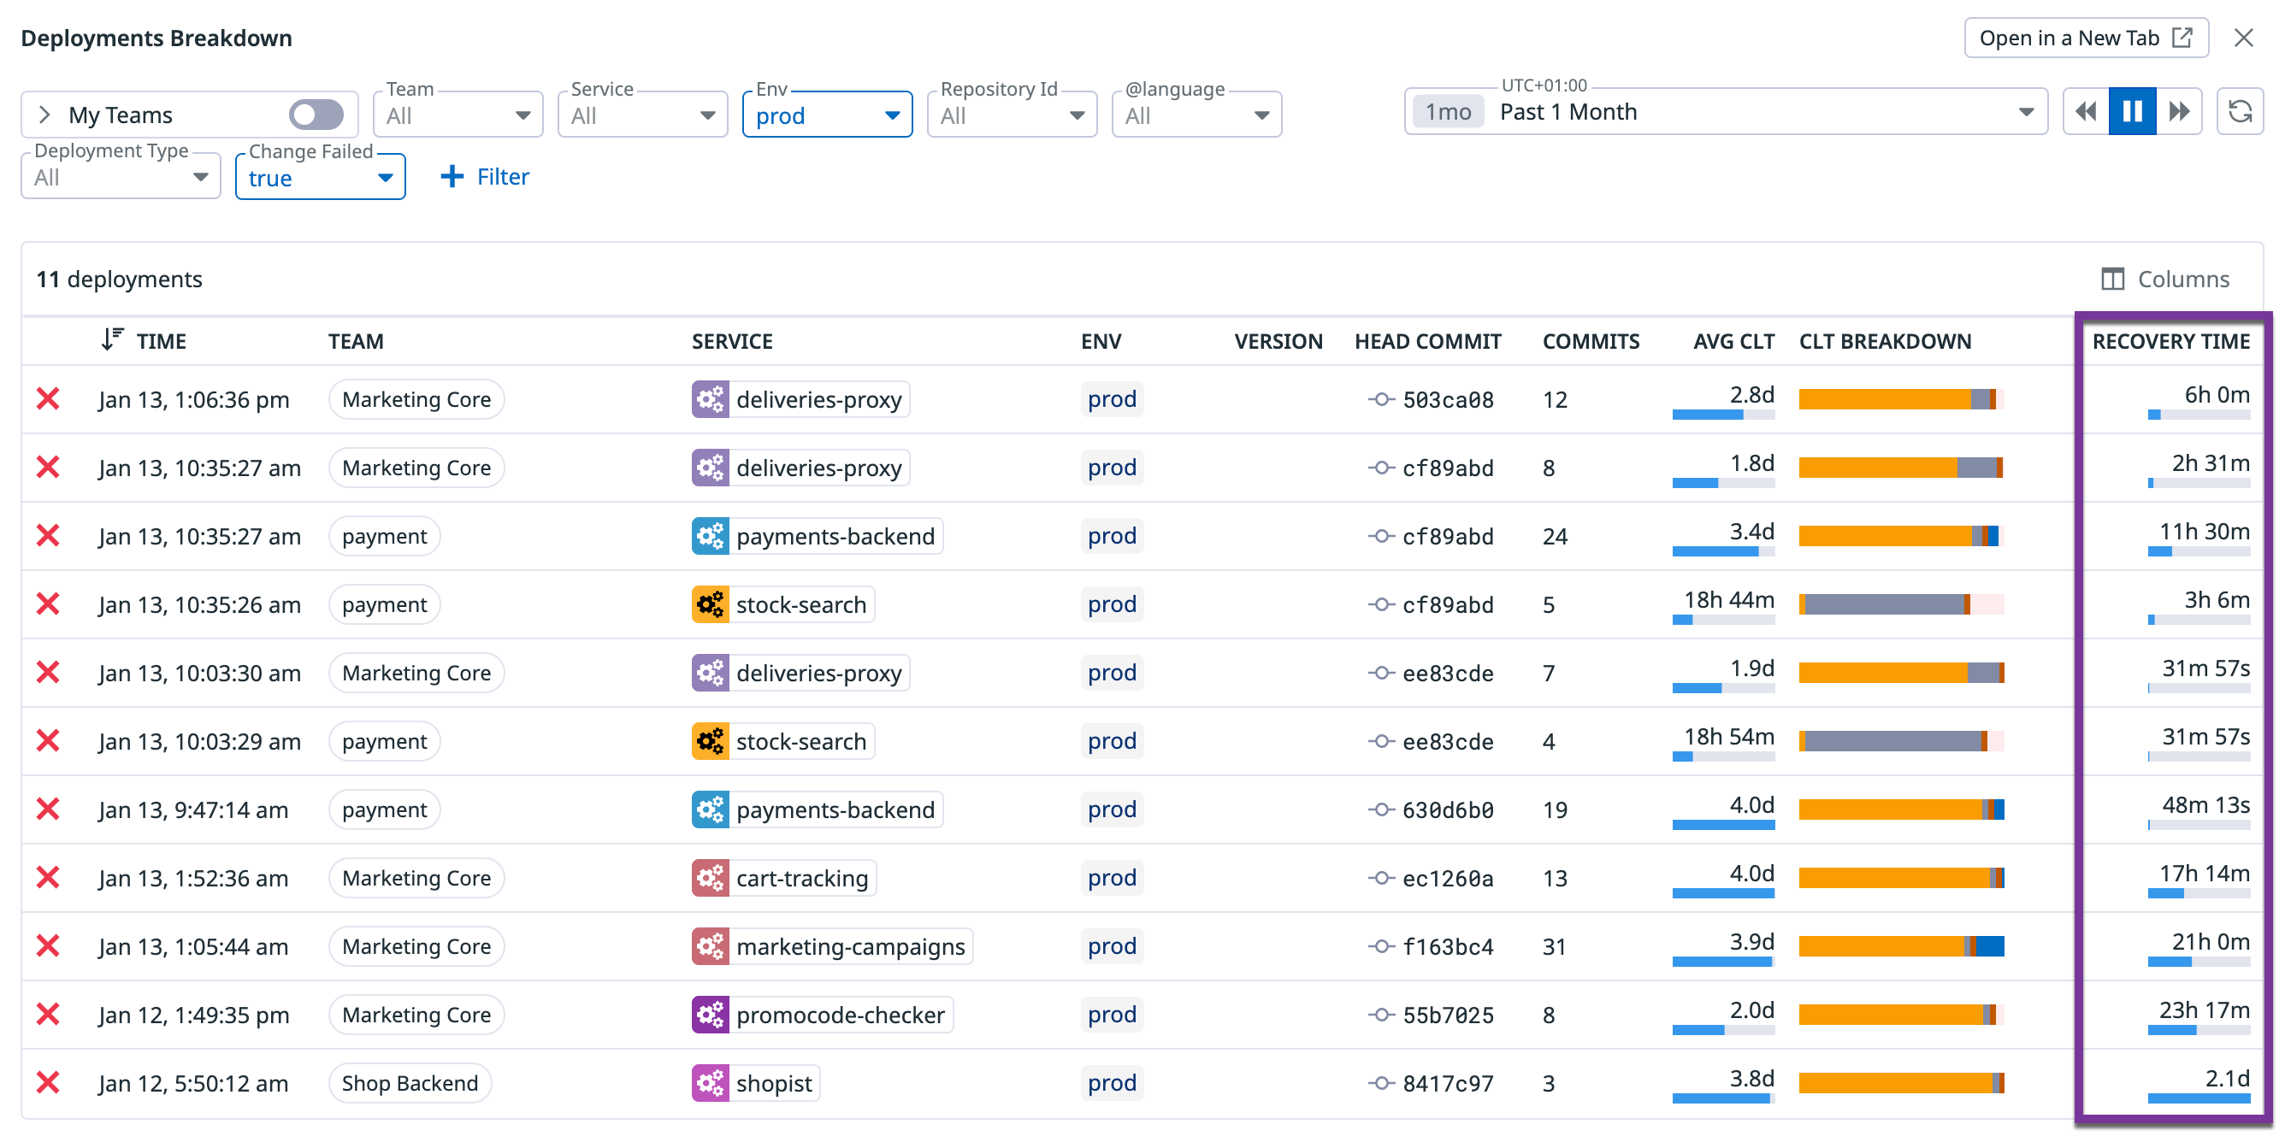Open the Columns configuration icon

(x=2112, y=280)
